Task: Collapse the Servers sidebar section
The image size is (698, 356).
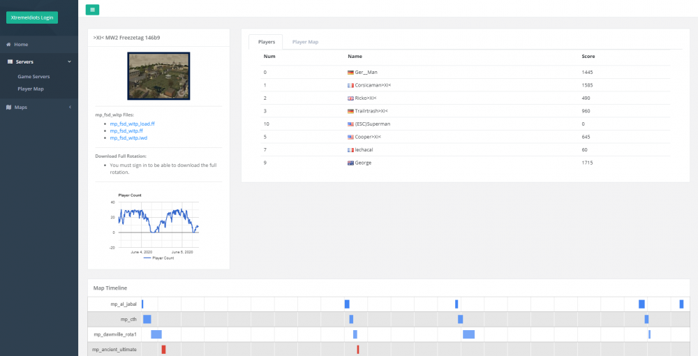Action: pyautogui.click(x=70, y=62)
